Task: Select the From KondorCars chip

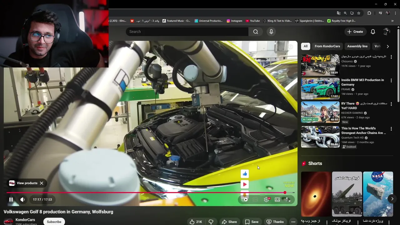Action: click(327, 46)
